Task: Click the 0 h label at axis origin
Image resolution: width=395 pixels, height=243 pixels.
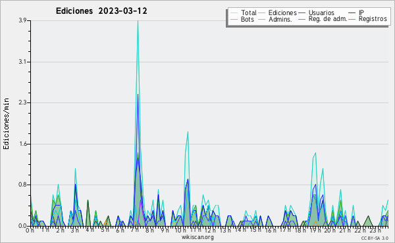Action: click(30, 230)
